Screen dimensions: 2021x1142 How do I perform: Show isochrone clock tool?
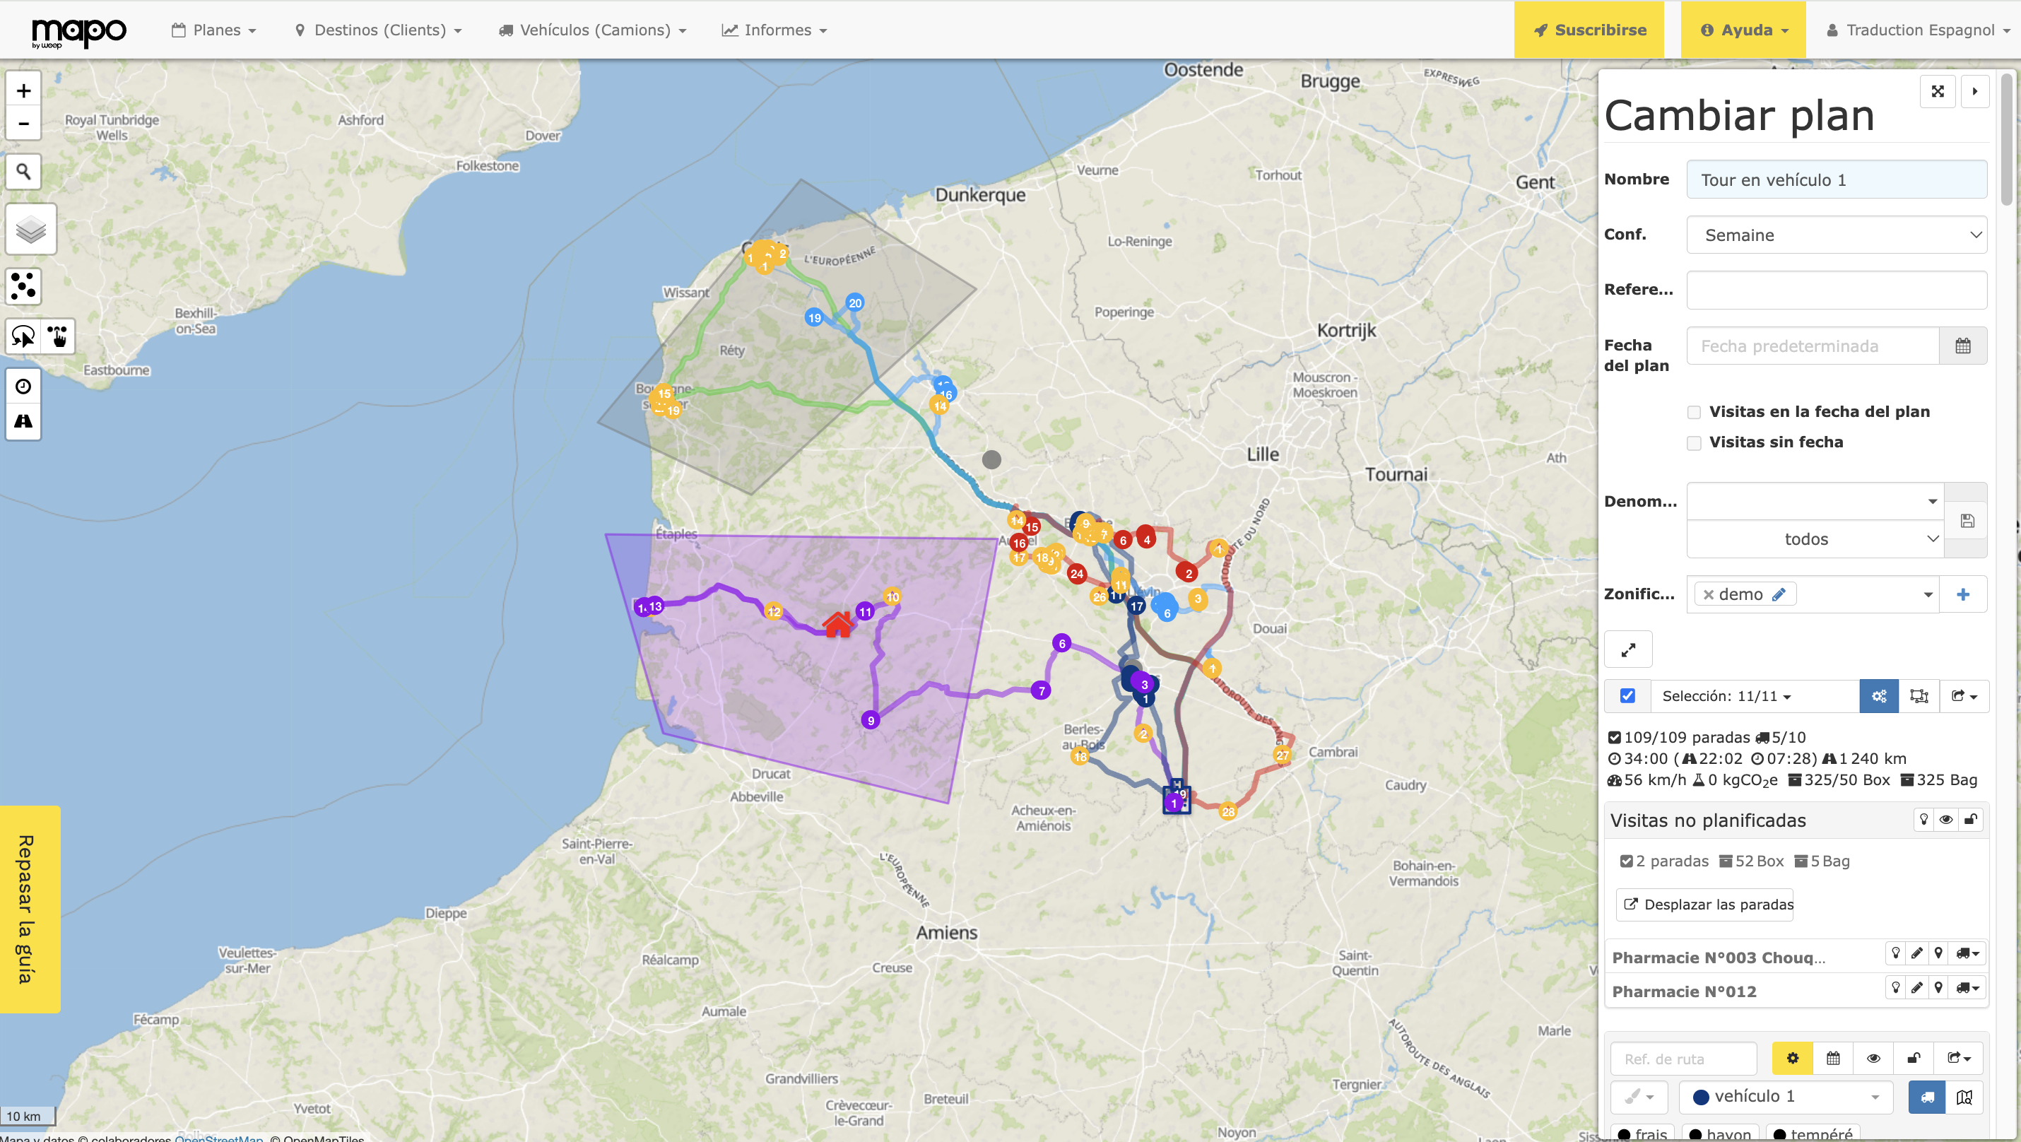(x=23, y=386)
